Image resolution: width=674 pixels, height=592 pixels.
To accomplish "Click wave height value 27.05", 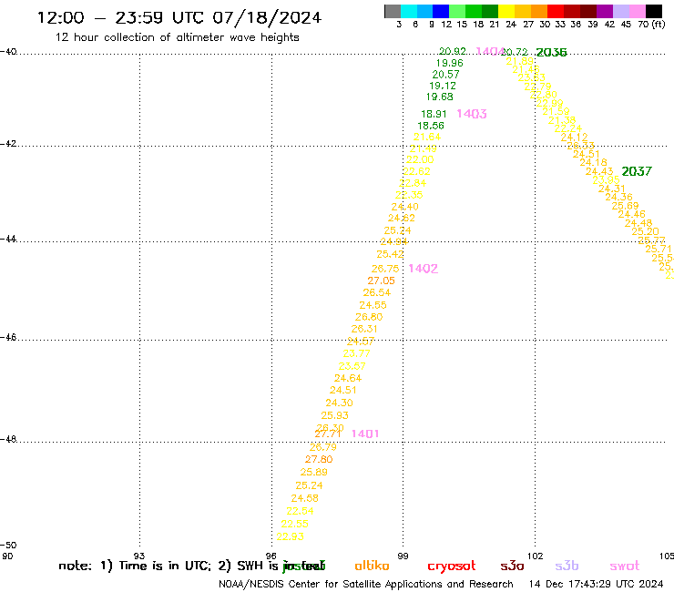I will (x=381, y=281).
